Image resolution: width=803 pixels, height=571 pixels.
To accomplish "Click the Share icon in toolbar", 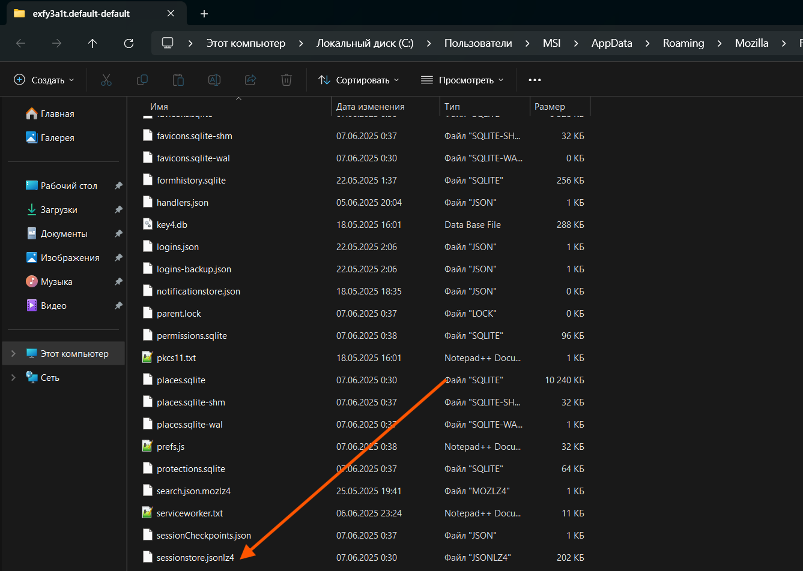I will coord(250,80).
